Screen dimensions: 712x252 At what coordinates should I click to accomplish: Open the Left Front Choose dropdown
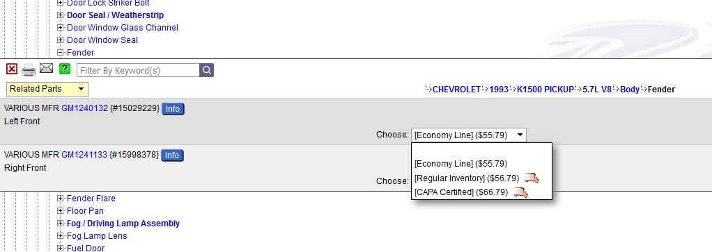tap(469, 135)
